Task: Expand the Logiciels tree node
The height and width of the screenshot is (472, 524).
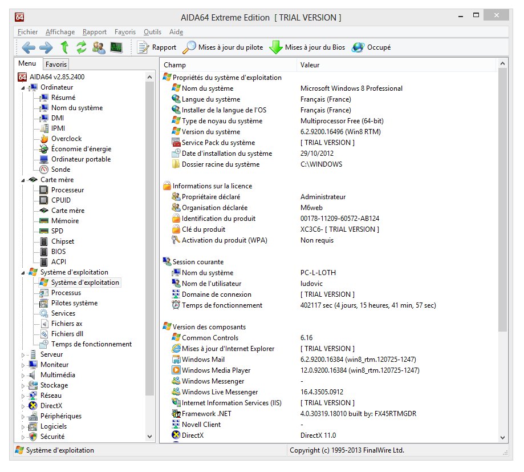Action: [x=23, y=427]
